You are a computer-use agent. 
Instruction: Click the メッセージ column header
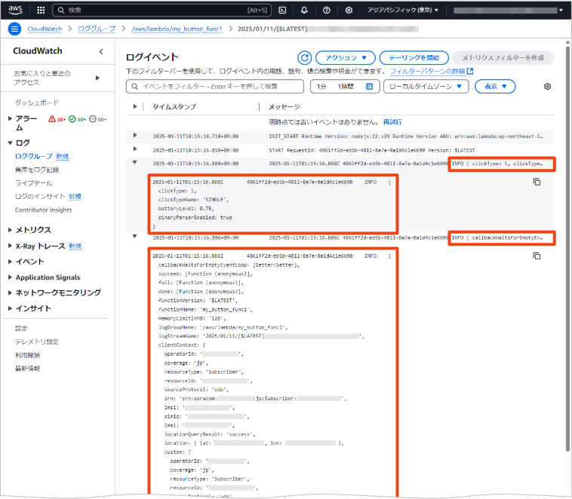(284, 107)
